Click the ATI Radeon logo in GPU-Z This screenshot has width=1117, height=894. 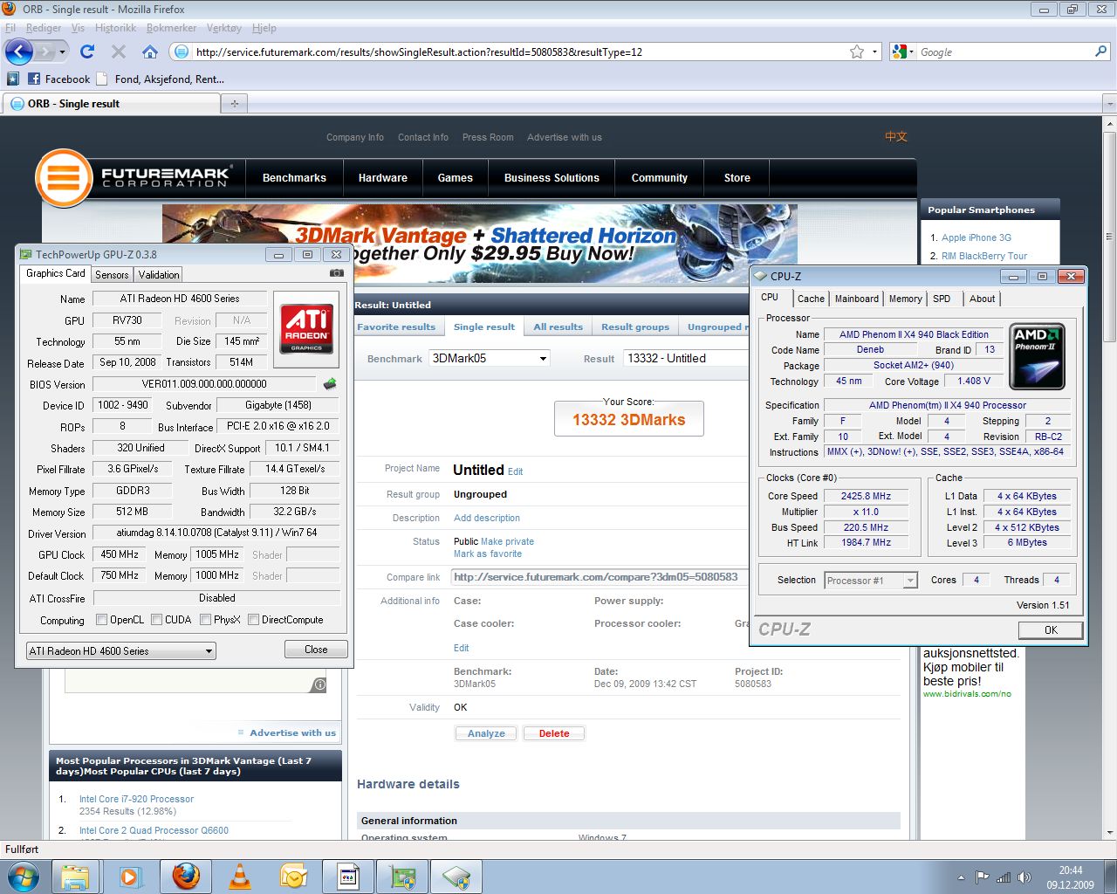307,328
